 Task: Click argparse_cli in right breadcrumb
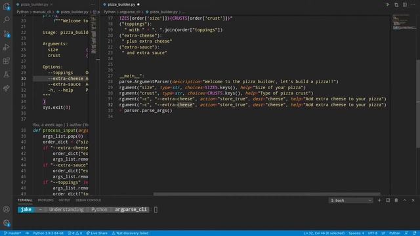(130, 12)
